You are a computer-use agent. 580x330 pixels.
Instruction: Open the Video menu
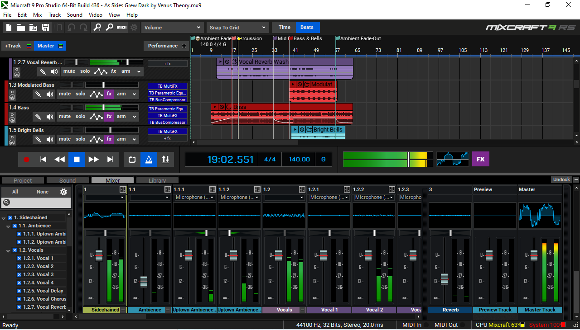tap(96, 14)
